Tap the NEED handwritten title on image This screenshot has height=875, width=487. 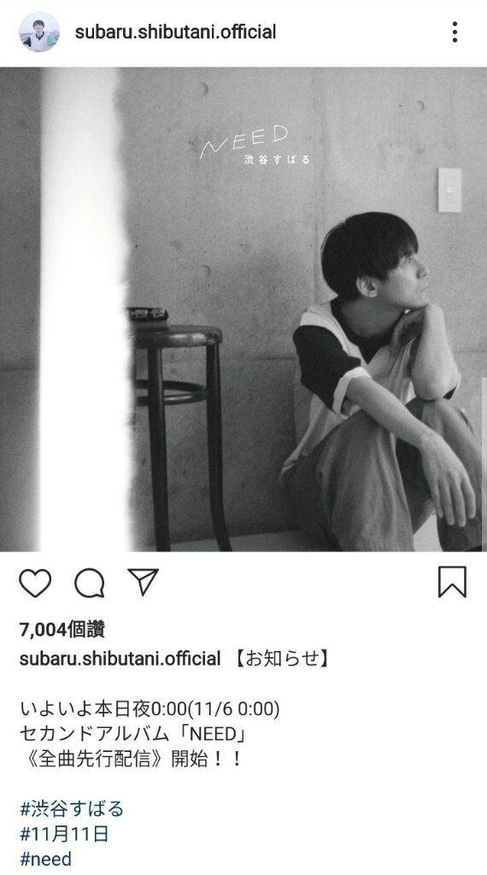pos(244,141)
